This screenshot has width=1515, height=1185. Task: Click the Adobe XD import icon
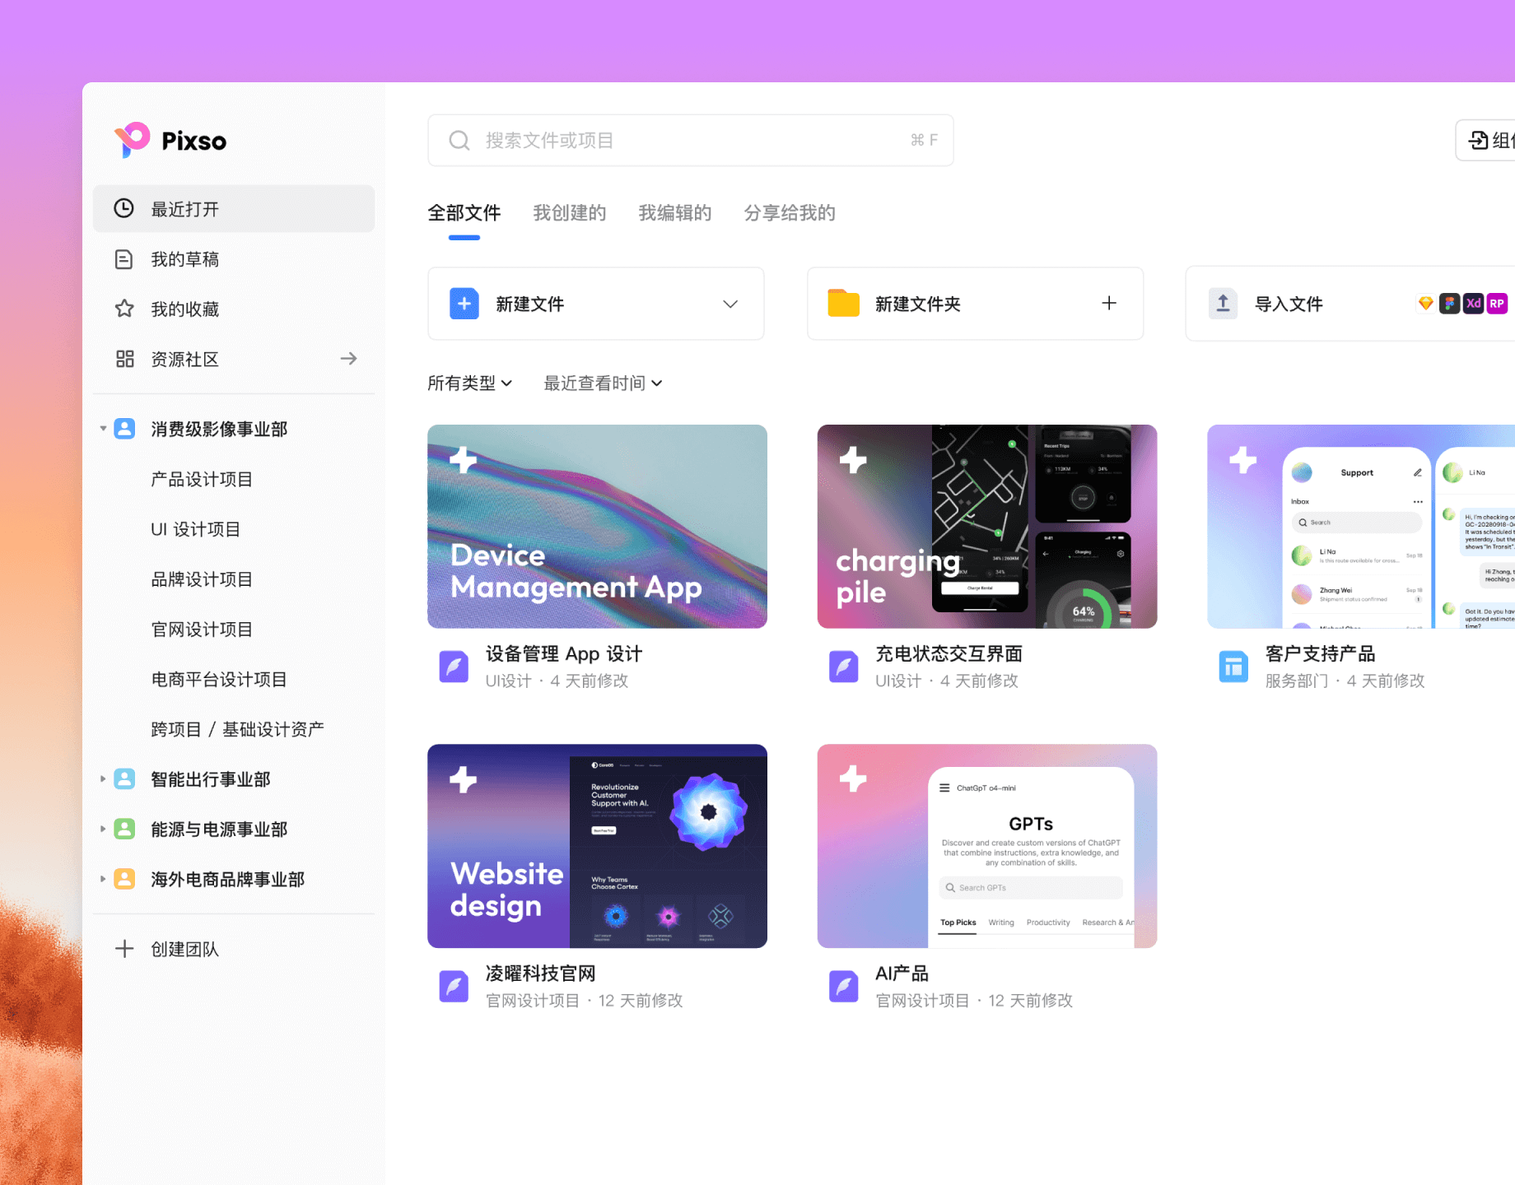(x=1473, y=303)
